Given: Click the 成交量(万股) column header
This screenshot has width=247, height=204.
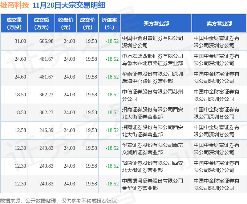Looking at the screenshot, I should coord(14,24).
